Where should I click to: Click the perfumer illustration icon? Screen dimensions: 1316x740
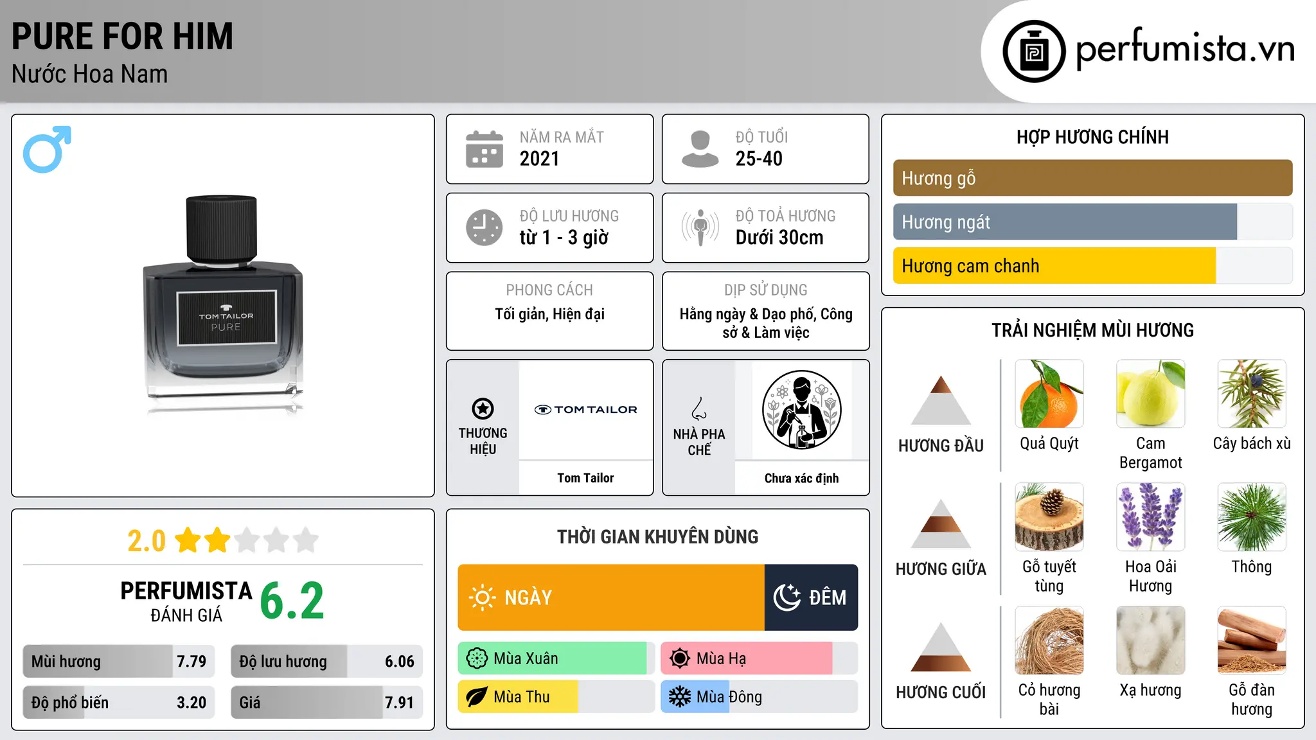pyautogui.click(x=801, y=410)
